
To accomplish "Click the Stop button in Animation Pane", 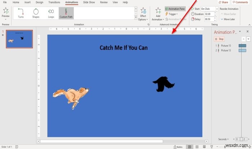I will (x=219, y=39).
